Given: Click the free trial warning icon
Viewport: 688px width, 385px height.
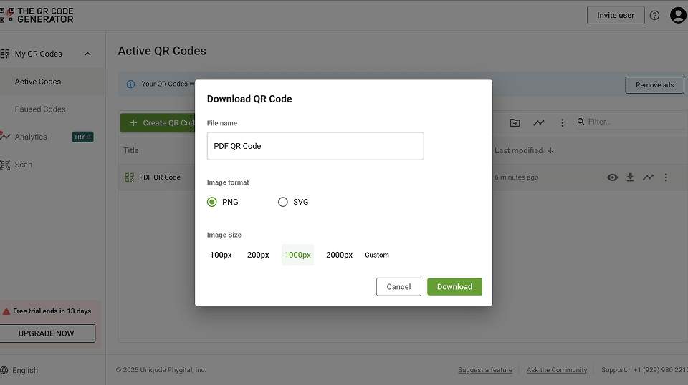Looking at the screenshot, I should pyautogui.click(x=6, y=311).
